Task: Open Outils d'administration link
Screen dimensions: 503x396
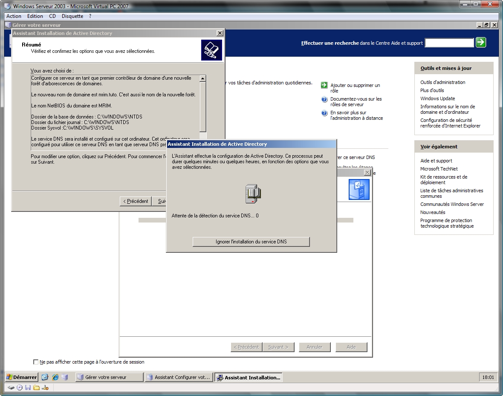Action: pyautogui.click(x=443, y=82)
